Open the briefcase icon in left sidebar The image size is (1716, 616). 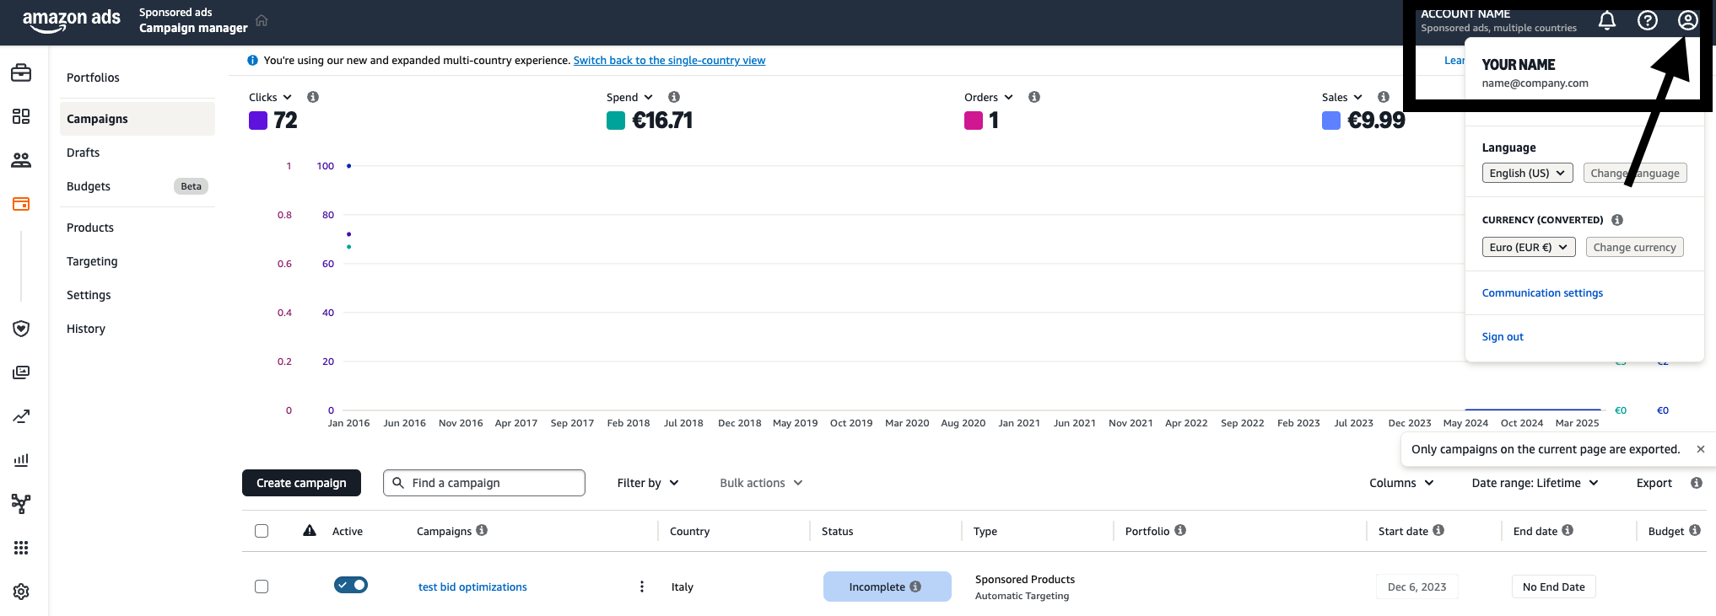[21, 73]
